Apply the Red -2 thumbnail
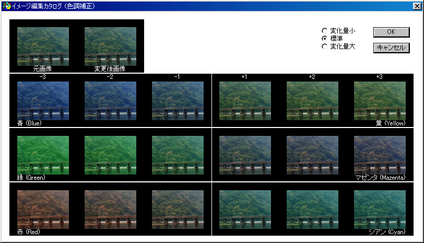The width and height of the screenshot is (424, 243). (x=110, y=210)
